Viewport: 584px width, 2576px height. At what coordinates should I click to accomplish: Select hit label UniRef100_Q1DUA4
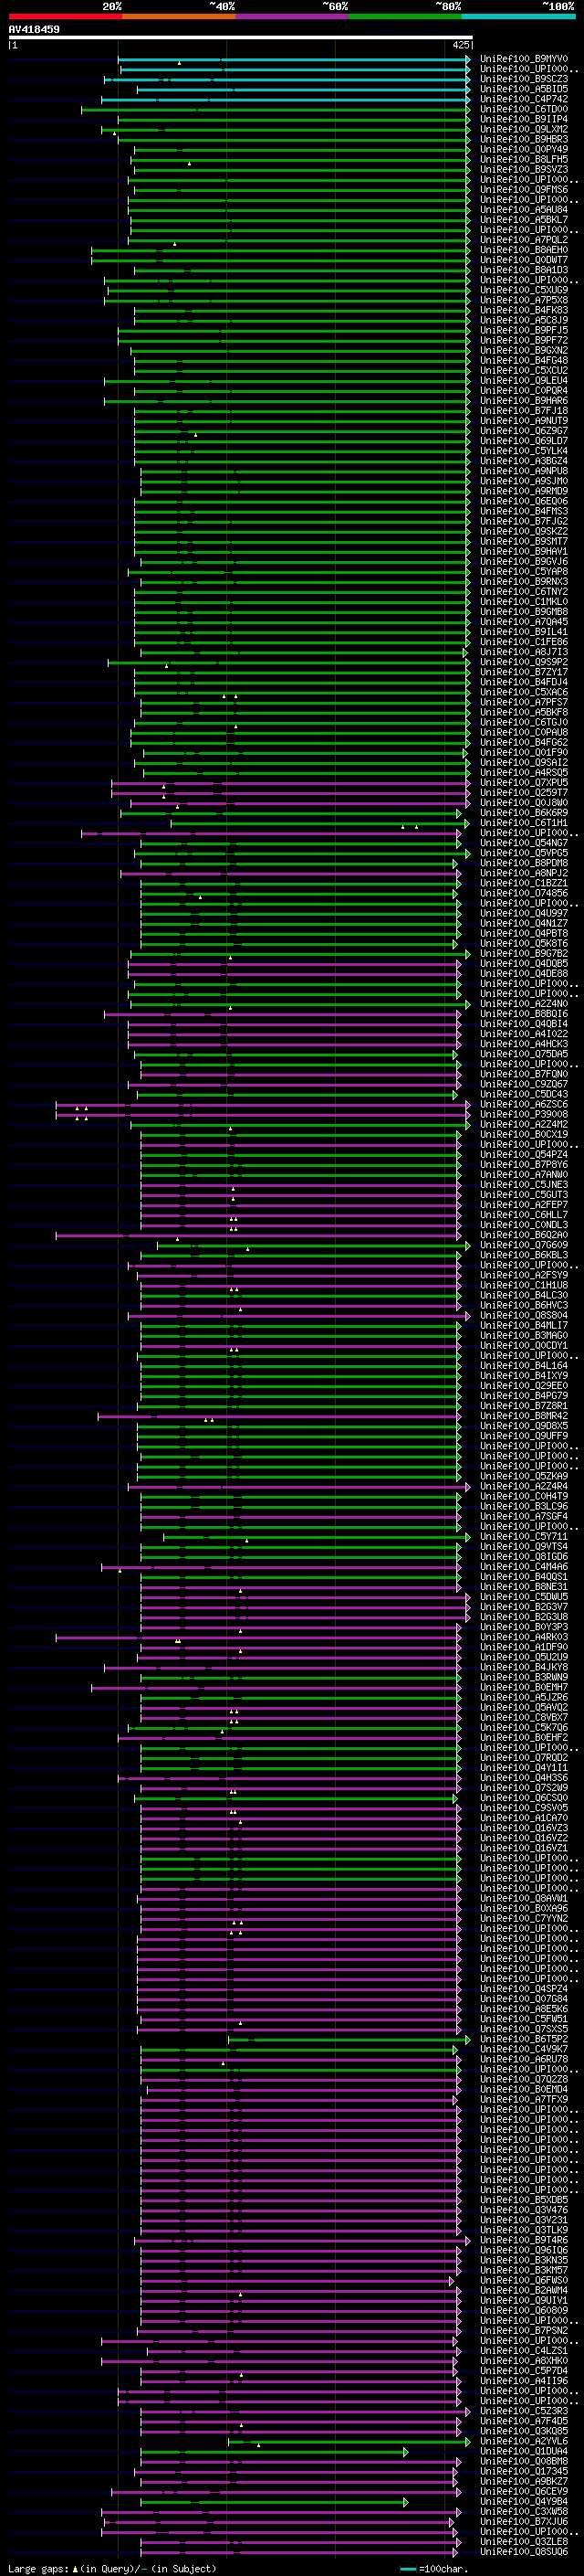pos(524,2451)
